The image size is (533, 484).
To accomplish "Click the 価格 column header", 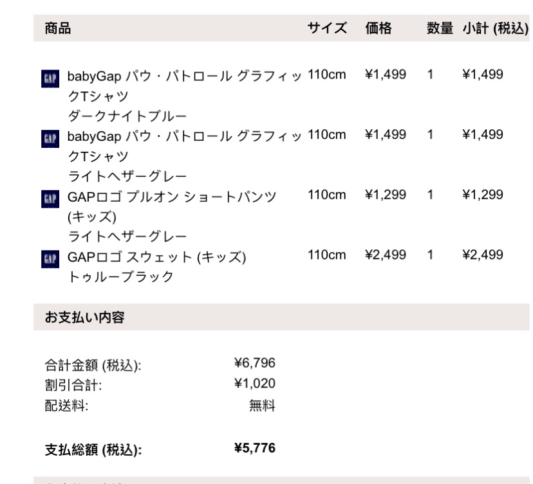I will pyautogui.click(x=379, y=28).
